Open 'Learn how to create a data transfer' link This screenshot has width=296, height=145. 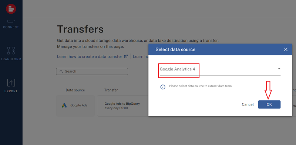point(90,56)
